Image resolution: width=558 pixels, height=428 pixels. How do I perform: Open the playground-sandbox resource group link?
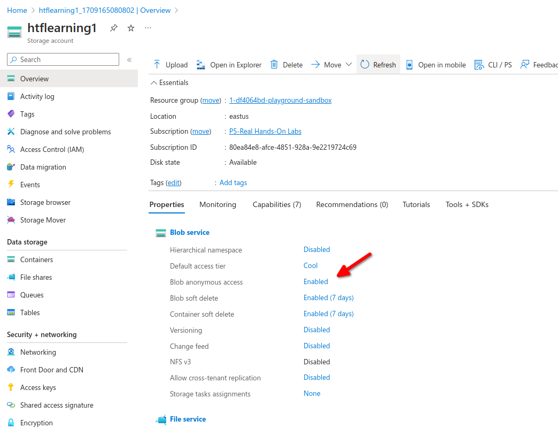tap(280, 100)
